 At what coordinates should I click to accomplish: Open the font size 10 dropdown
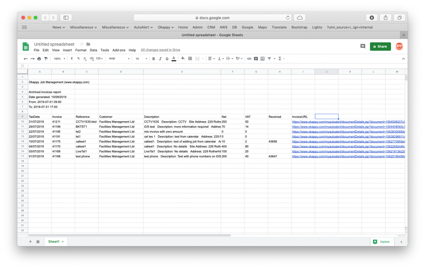[141, 59]
